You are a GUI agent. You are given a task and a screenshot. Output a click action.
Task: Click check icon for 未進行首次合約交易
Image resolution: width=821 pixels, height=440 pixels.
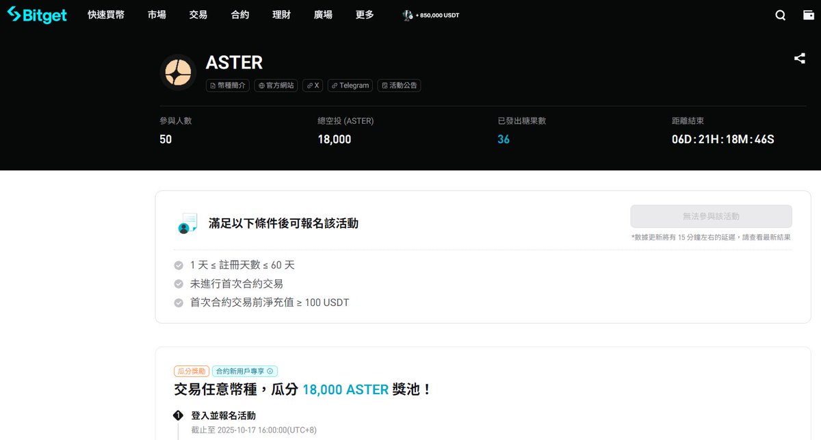pos(179,283)
